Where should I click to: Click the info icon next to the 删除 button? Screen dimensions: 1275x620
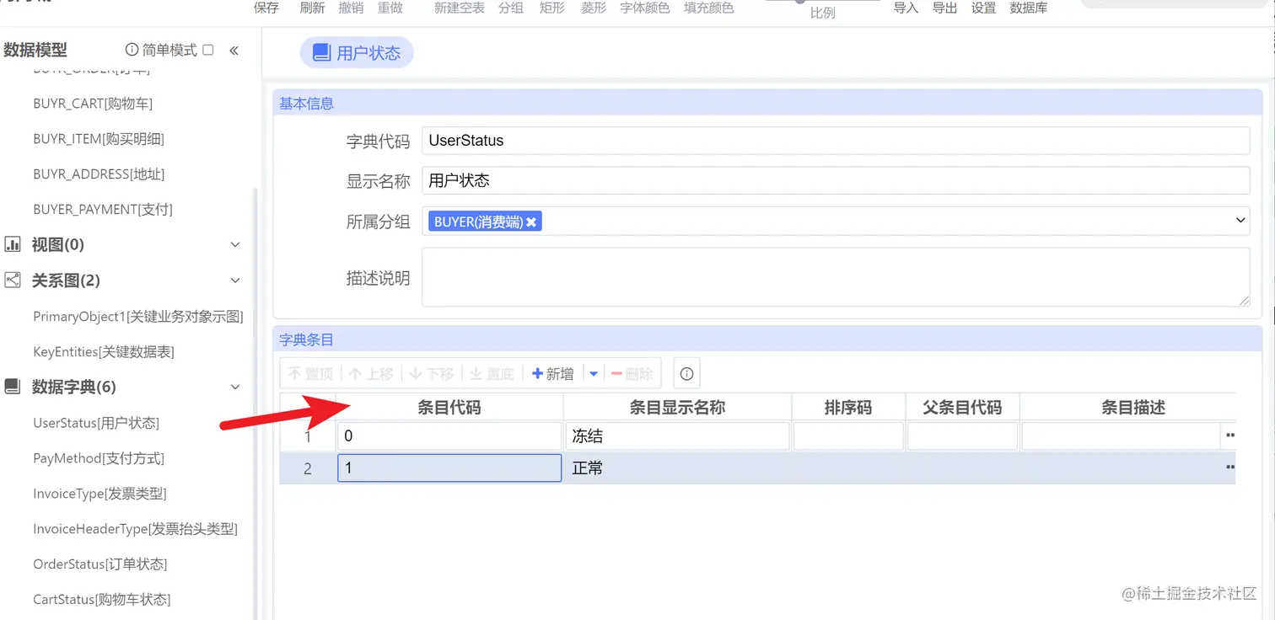click(x=686, y=373)
